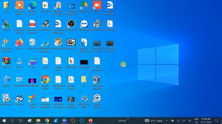Viewport: 222px width, 124px height.
Task: Select the WinRAR desktop shortcut
Action: coord(7,63)
